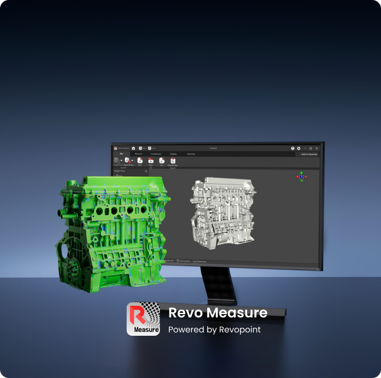Click the Open file icon
The width and height of the screenshot is (381, 378).
coord(151,160)
